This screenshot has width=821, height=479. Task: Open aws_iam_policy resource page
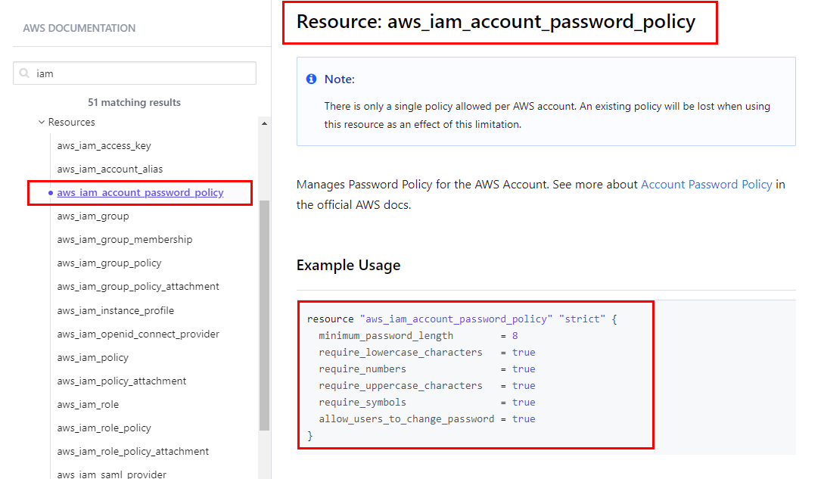coord(92,358)
